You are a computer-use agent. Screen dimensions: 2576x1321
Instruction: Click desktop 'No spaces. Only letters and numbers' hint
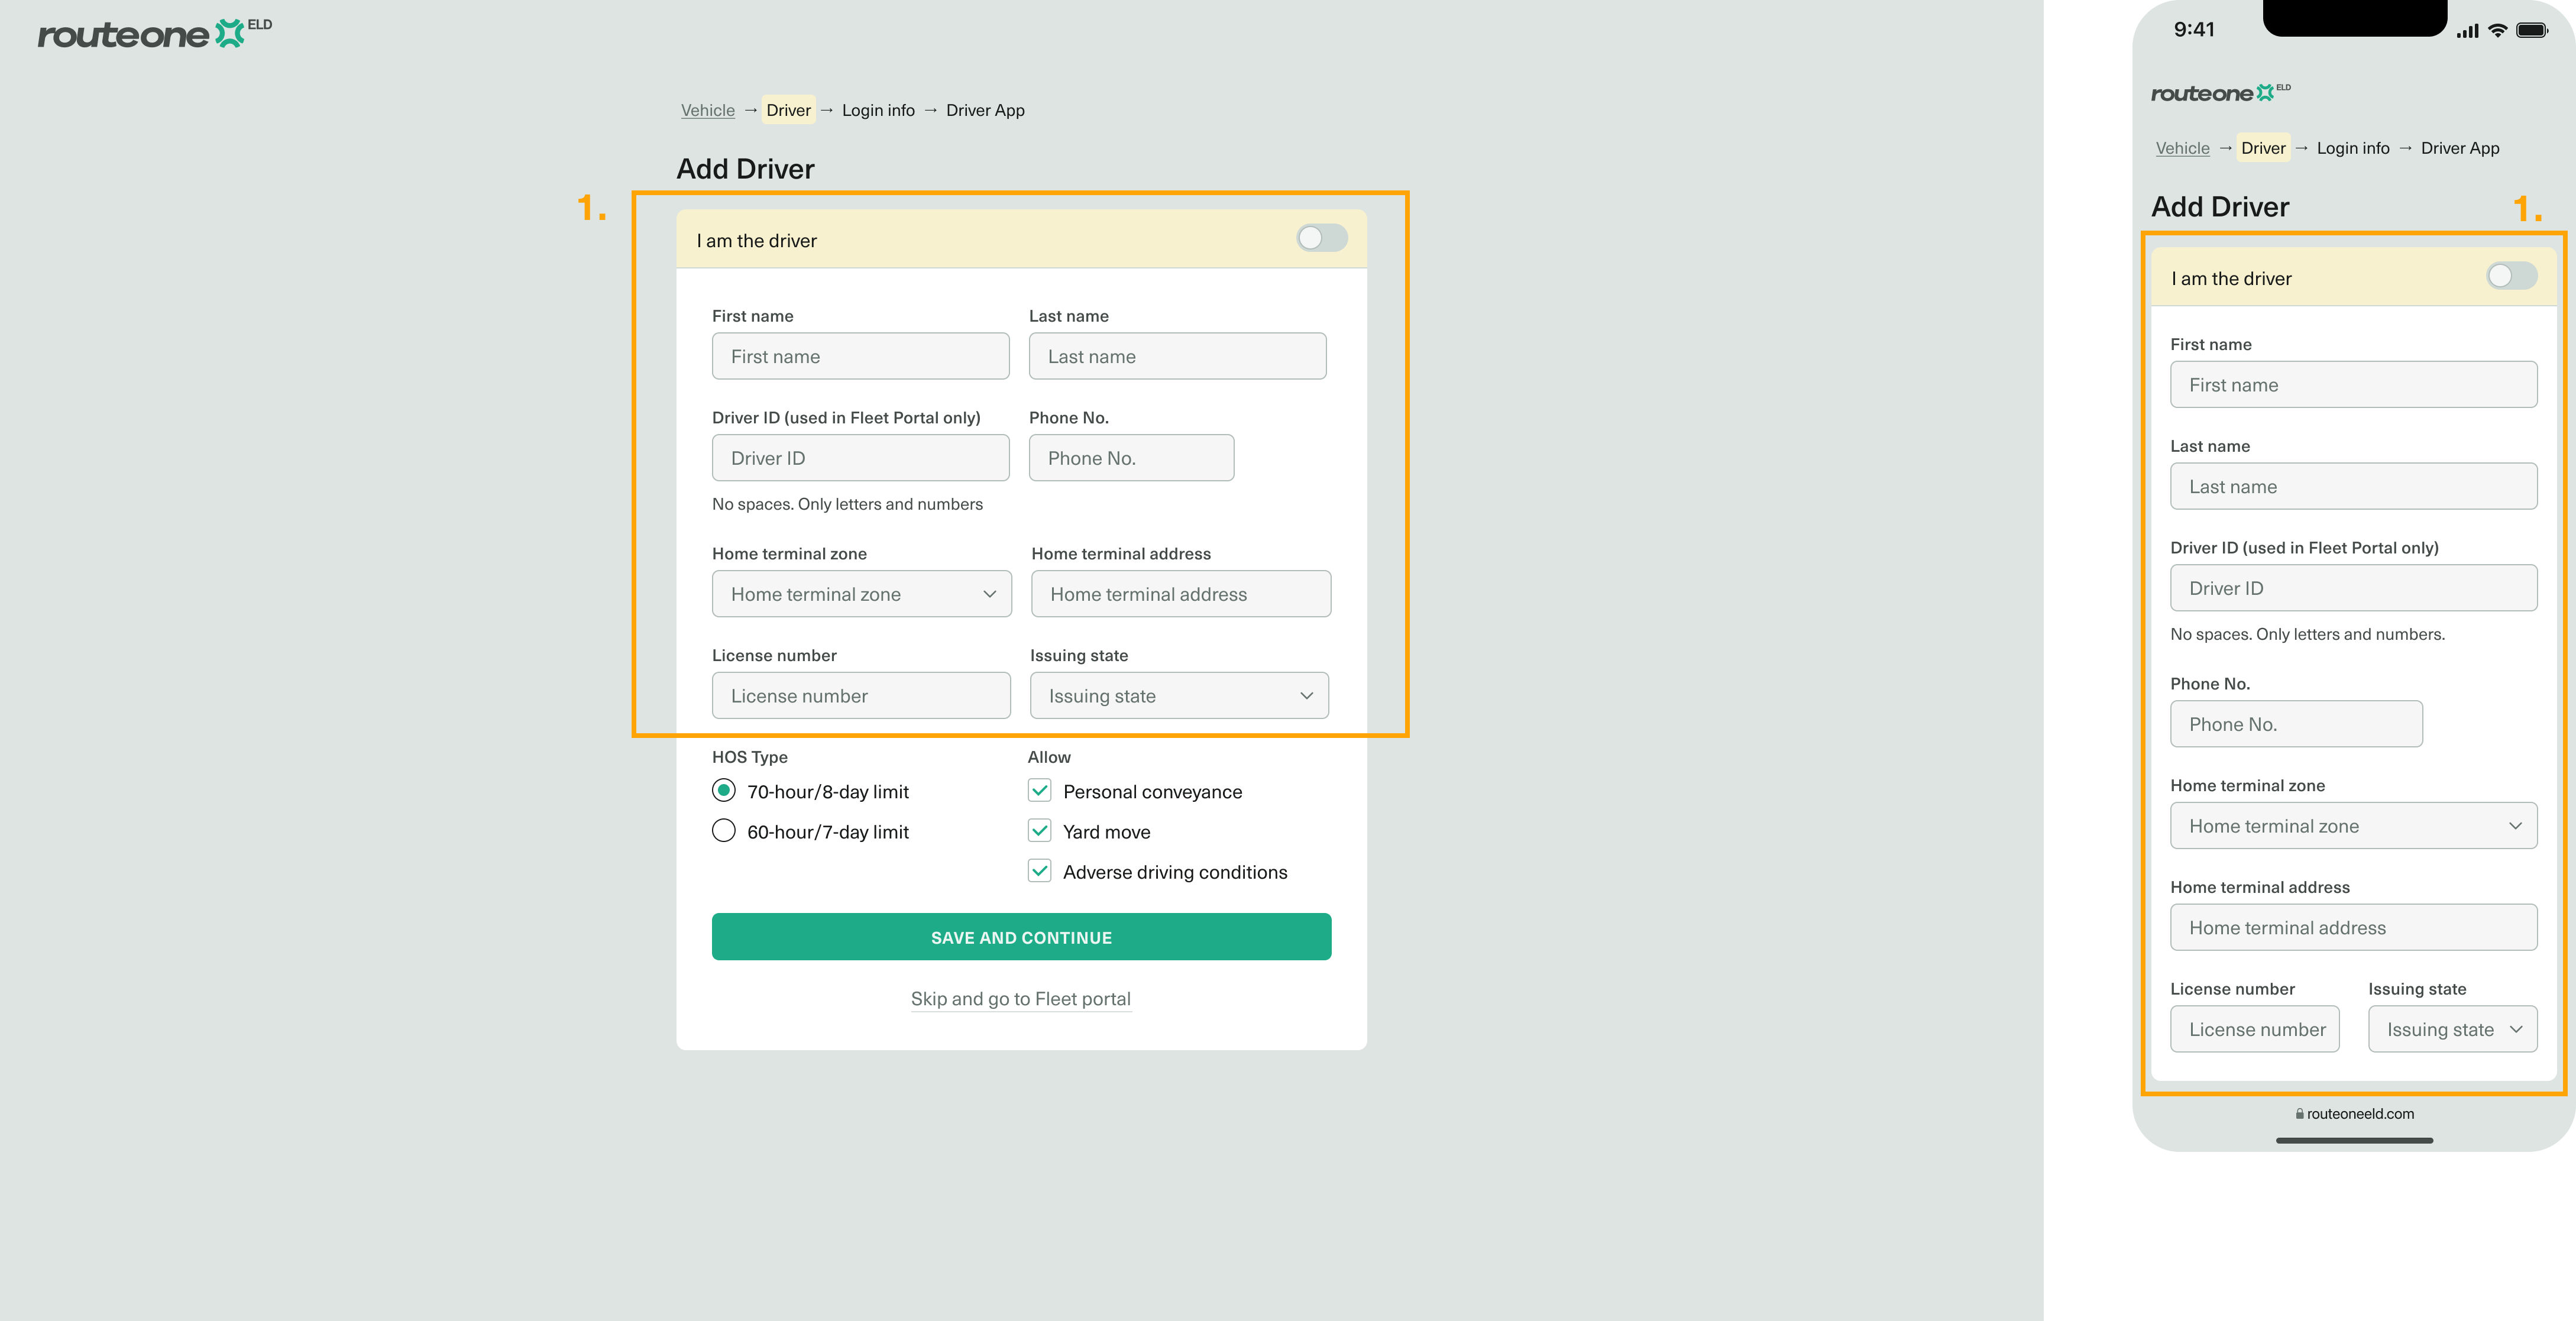[x=847, y=504]
